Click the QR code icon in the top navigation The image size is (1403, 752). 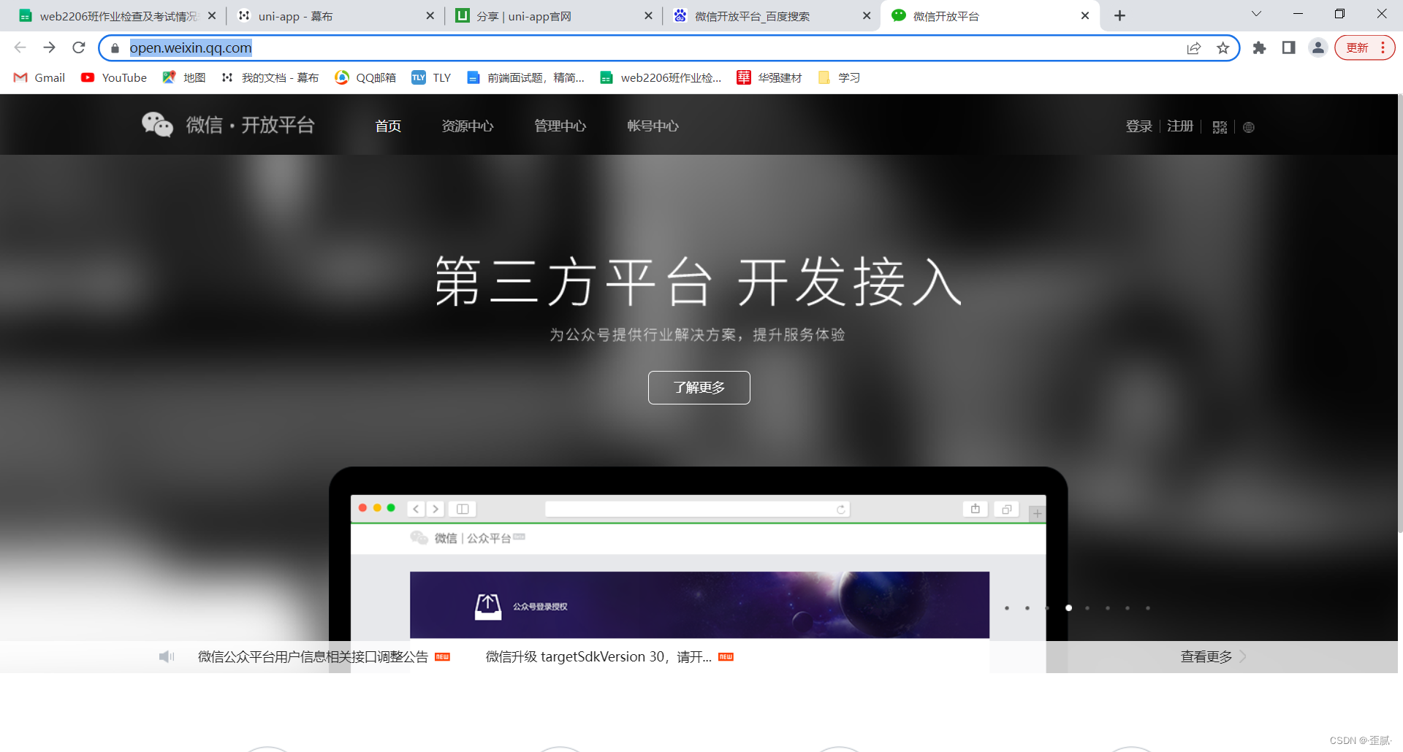coord(1219,126)
